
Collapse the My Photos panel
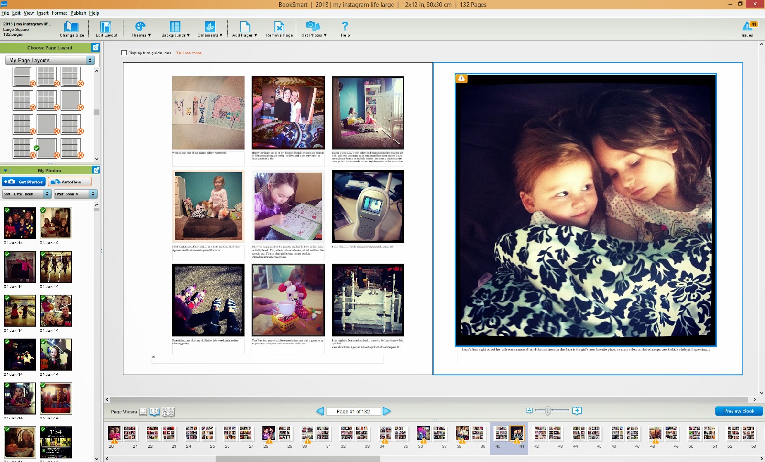[5, 170]
